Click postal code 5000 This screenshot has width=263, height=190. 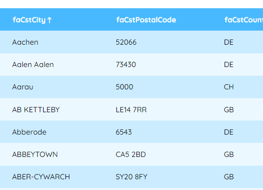point(124,87)
